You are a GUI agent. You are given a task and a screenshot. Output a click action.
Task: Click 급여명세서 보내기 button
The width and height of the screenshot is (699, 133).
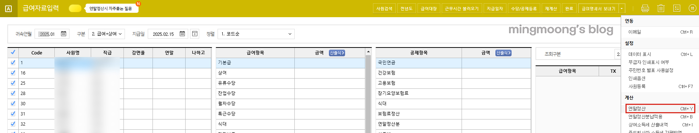[598, 8]
